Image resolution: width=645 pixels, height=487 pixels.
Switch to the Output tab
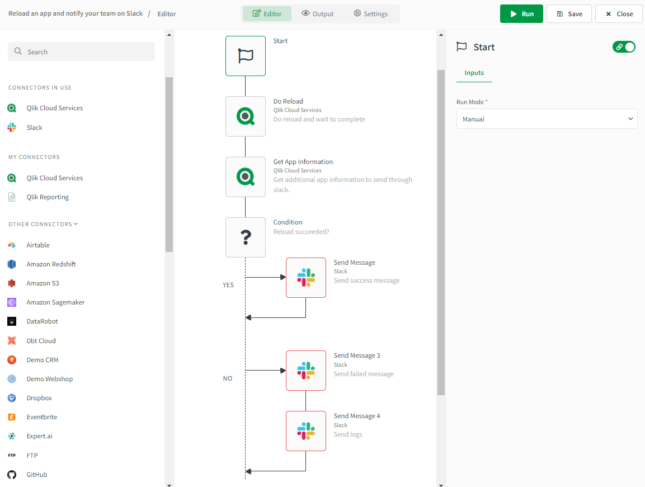(x=317, y=13)
